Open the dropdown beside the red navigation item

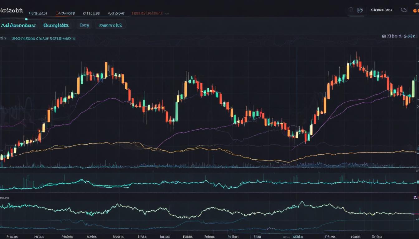(167, 13)
